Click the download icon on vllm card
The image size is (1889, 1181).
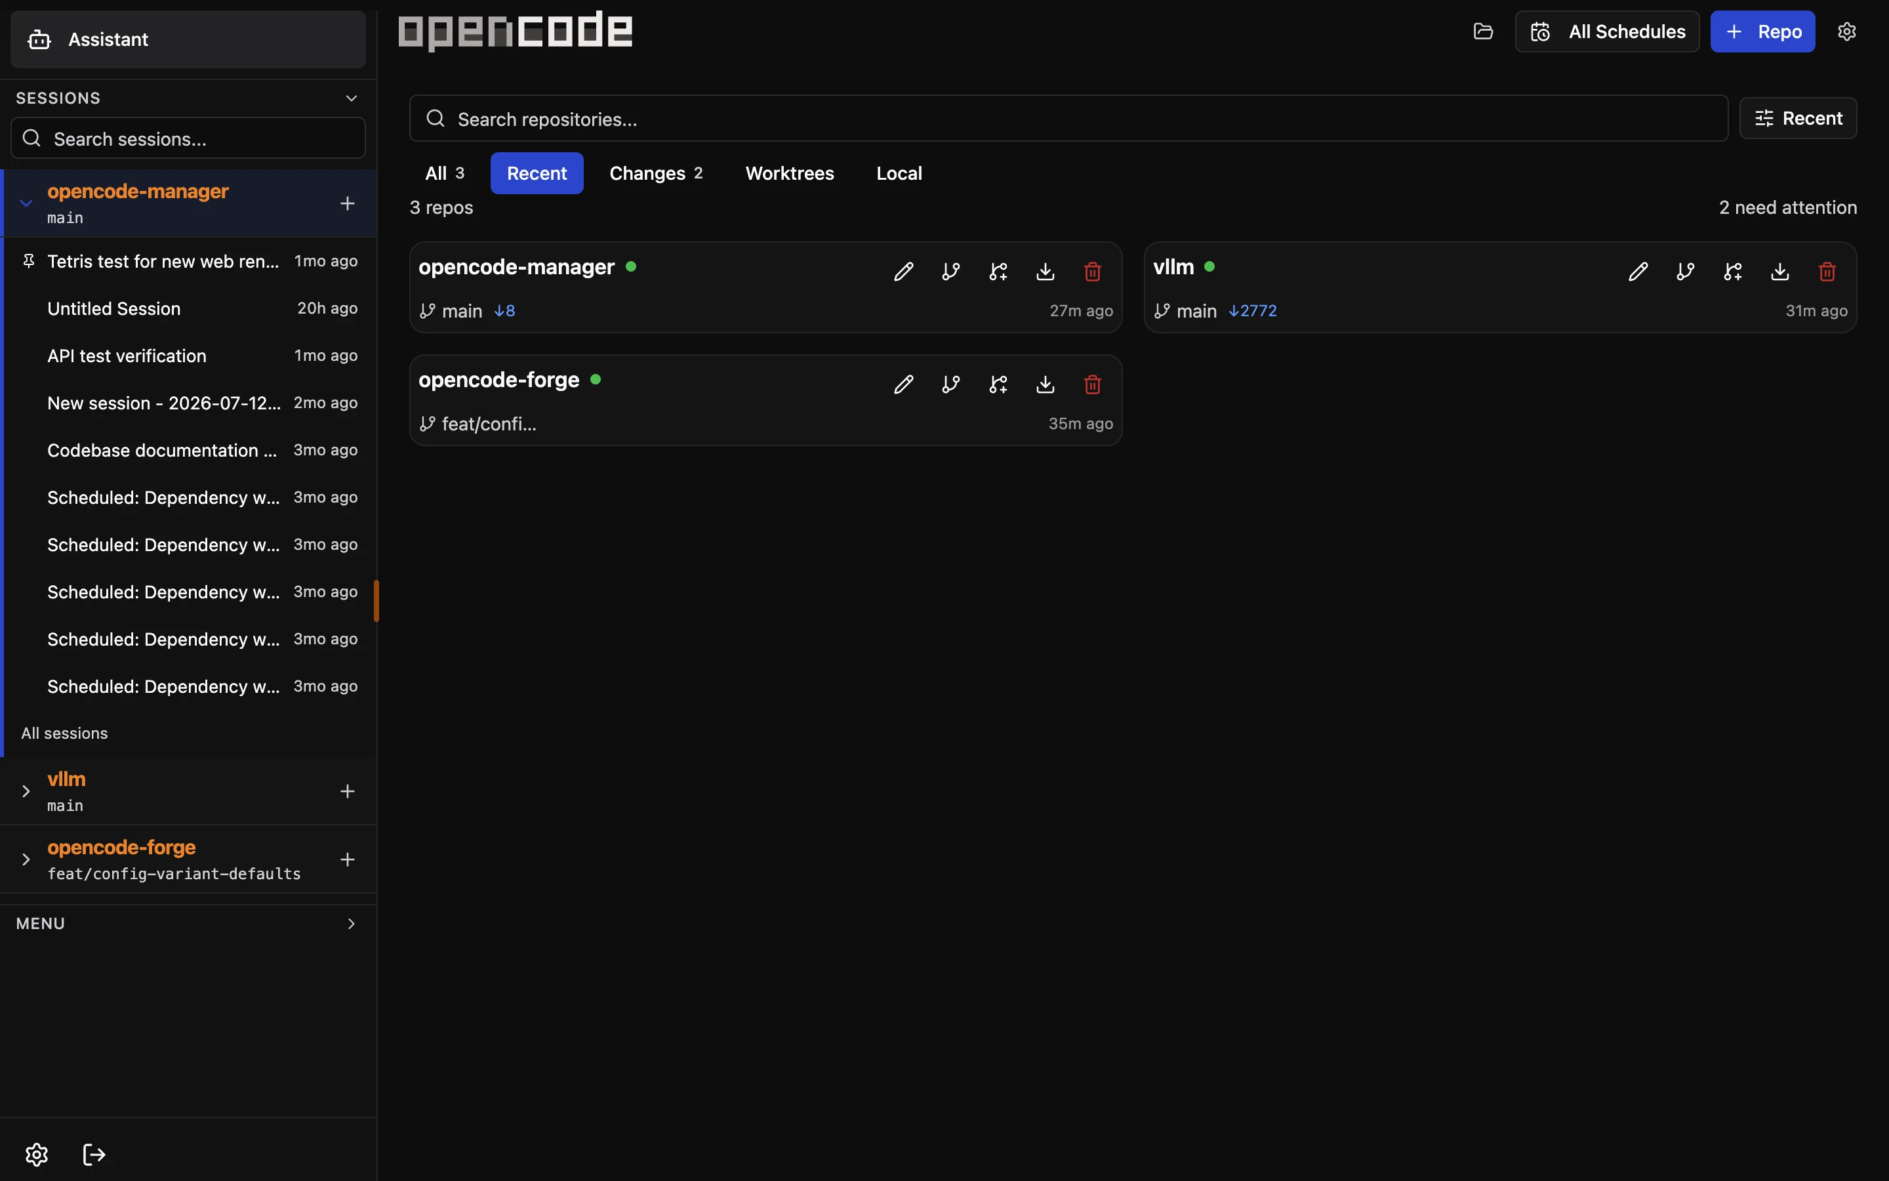click(x=1779, y=272)
